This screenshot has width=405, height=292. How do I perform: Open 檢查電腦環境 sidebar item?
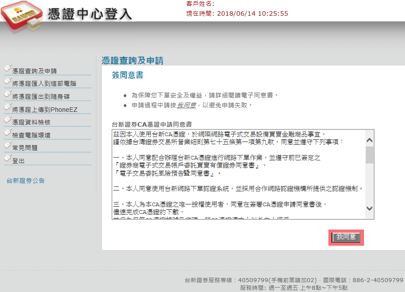[x=31, y=135]
